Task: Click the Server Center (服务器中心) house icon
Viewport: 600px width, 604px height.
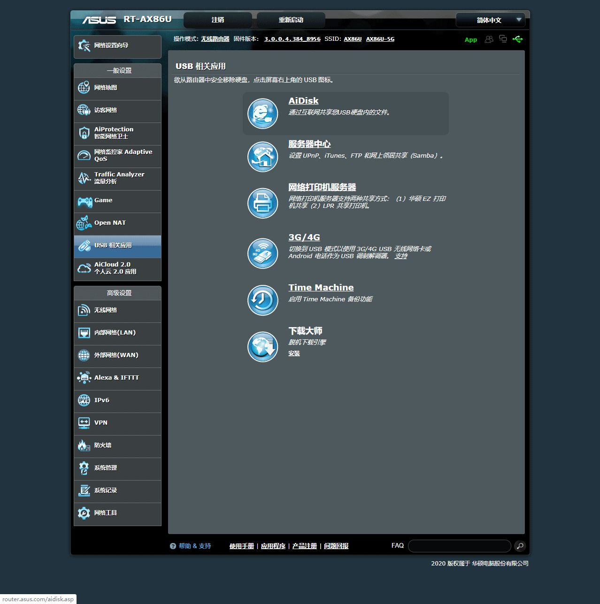Action: (262, 157)
